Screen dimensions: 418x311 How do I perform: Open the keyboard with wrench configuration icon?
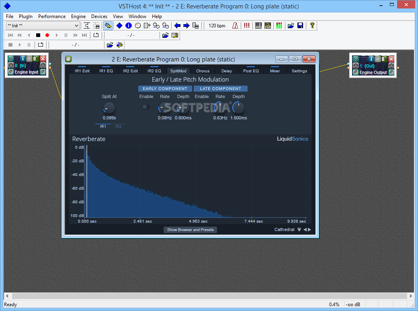coord(268,26)
